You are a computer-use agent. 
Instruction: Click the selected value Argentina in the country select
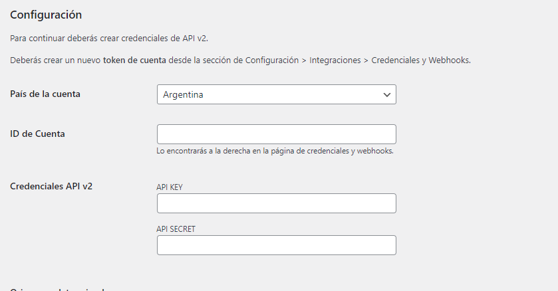point(183,94)
